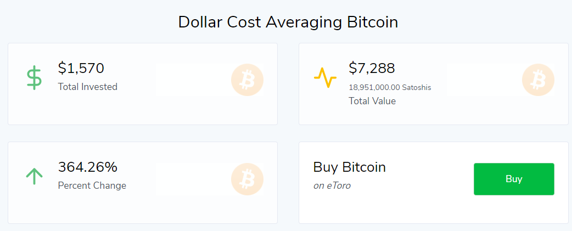Click the 'on eToro' text
Screen dimensions: 572x231
(332, 186)
